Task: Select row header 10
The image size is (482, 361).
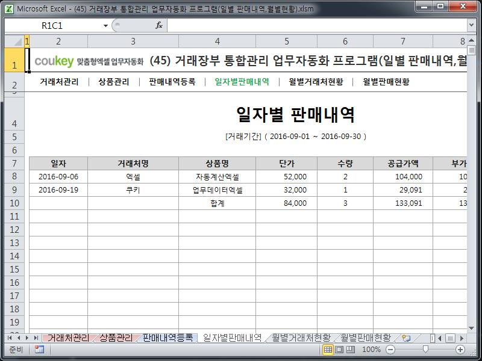Action: click(14, 203)
